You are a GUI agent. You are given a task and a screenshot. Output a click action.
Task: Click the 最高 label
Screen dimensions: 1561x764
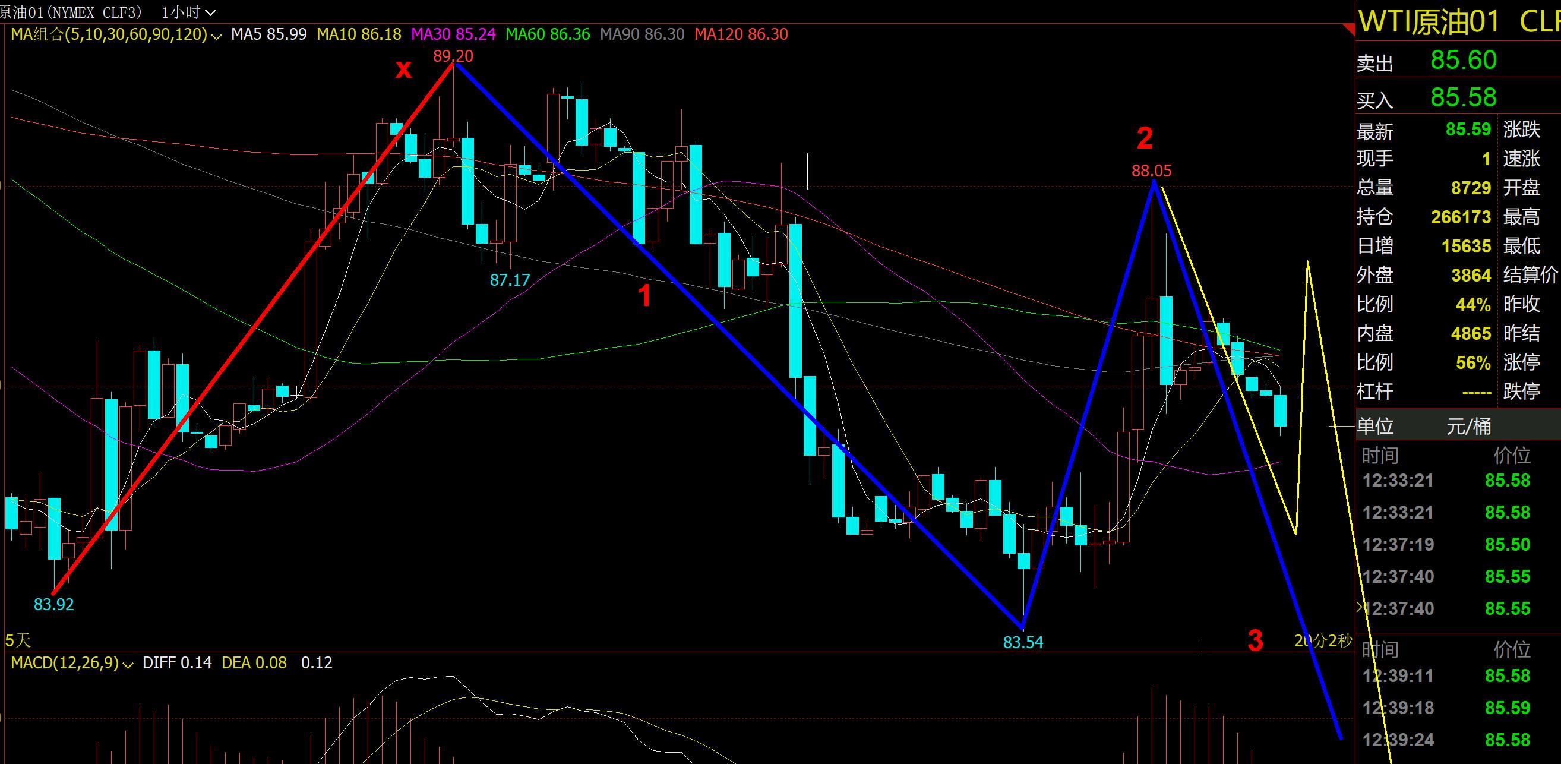(x=1522, y=217)
